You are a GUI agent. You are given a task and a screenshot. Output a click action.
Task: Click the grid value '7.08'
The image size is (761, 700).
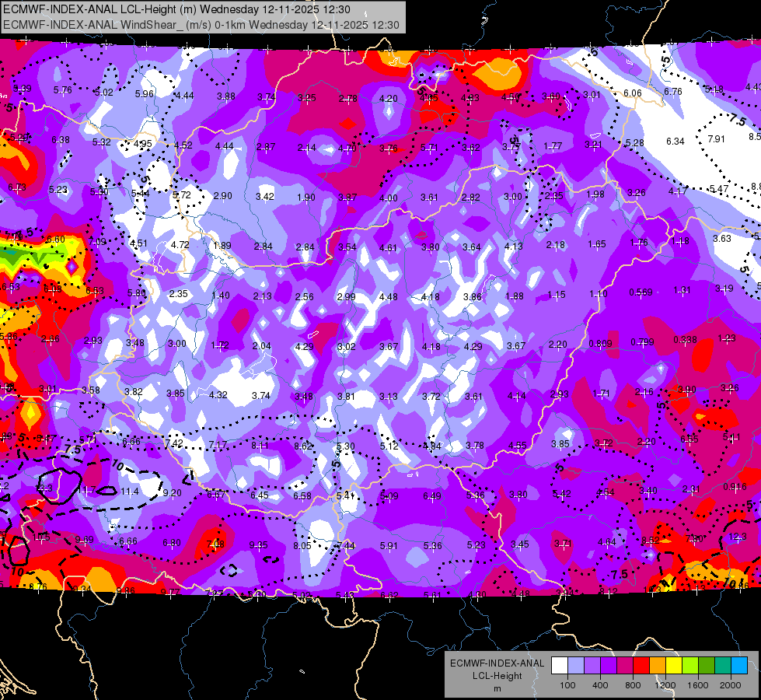click(215, 544)
